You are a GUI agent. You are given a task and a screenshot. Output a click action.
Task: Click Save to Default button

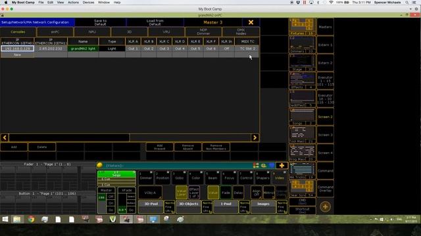(x=101, y=22)
